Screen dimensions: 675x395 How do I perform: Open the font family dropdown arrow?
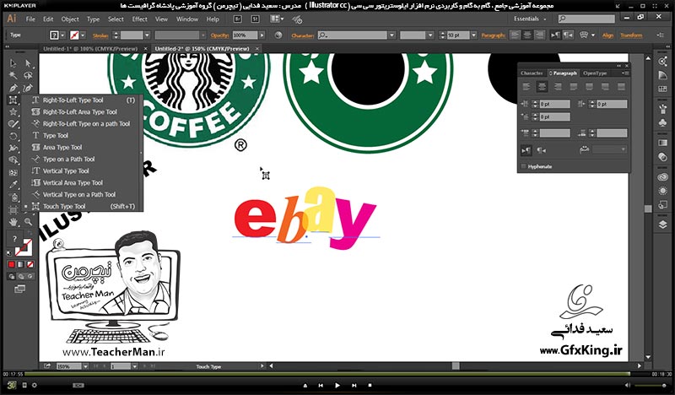[x=391, y=35]
